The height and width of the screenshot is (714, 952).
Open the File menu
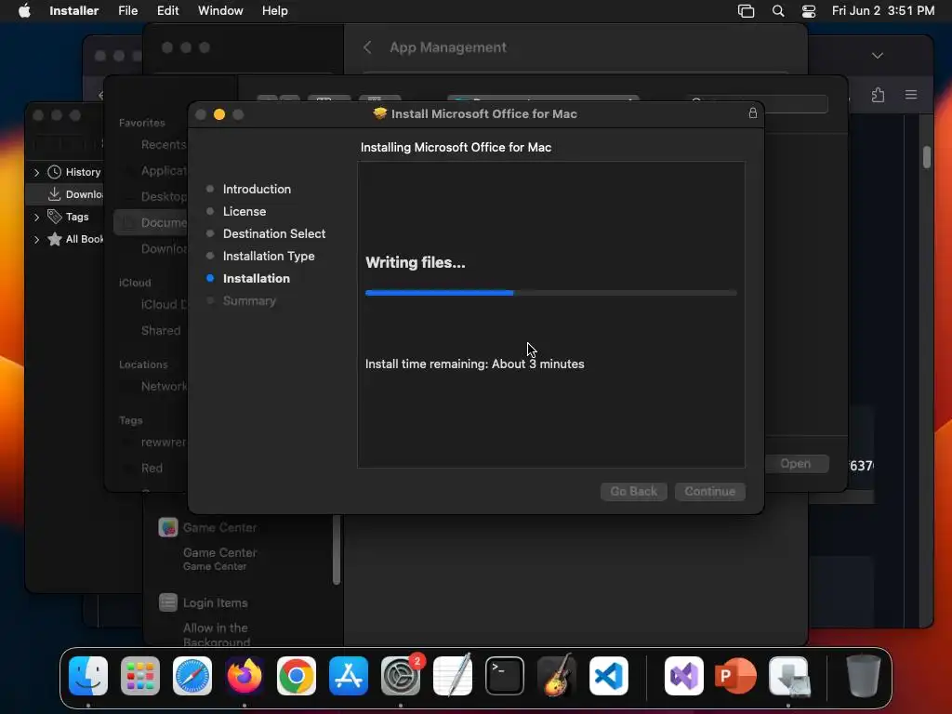click(x=127, y=11)
